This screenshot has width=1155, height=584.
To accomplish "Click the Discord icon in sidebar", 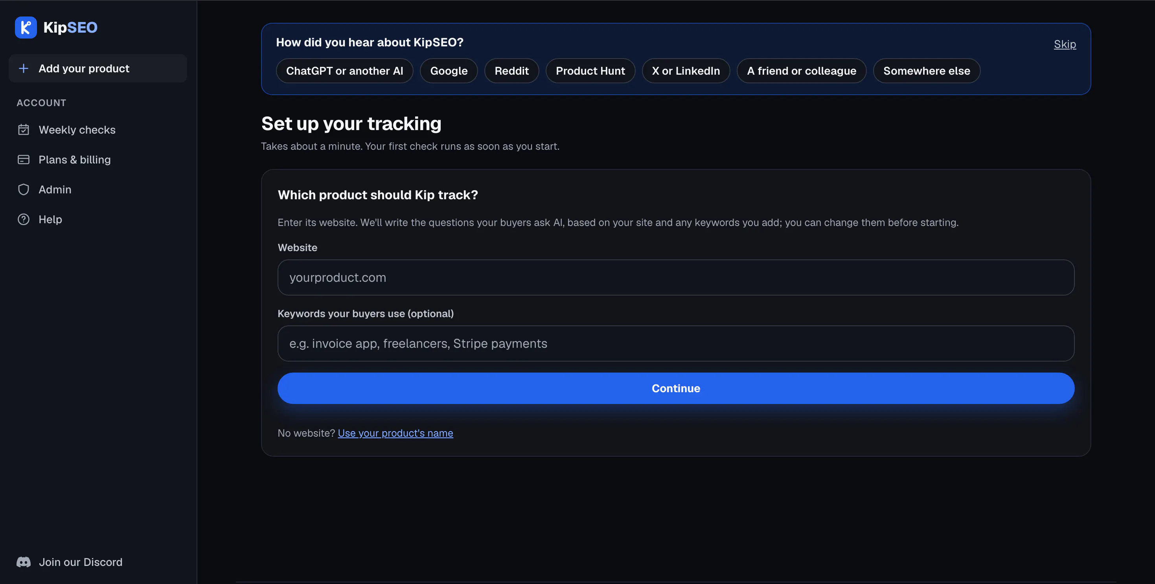I will (x=23, y=562).
